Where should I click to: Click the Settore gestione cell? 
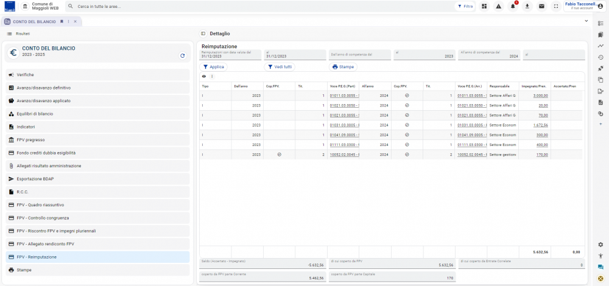coord(502,155)
